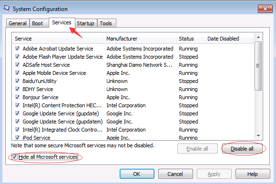Sort by the Service column header
This screenshot has width=276, height=184.
coord(58,39)
